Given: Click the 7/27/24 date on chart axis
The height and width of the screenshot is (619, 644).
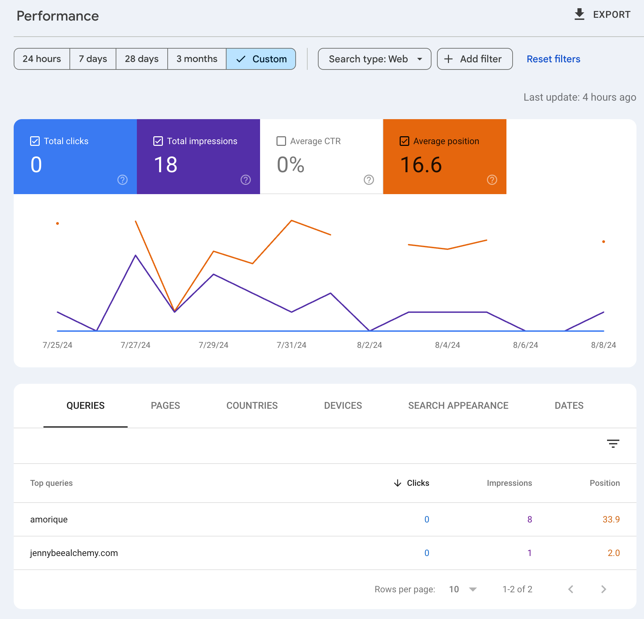Looking at the screenshot, I should pos(135,345).
